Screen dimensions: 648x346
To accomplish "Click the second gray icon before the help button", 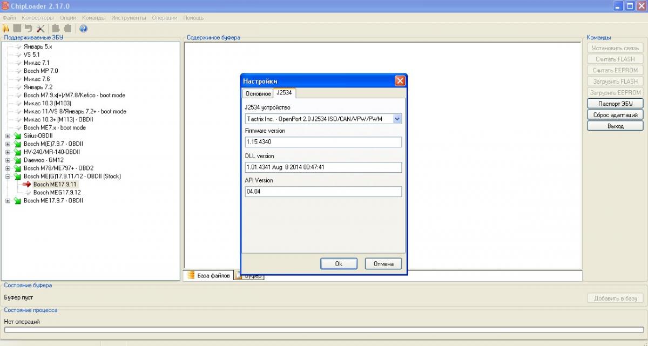I will tap(67, 28).
